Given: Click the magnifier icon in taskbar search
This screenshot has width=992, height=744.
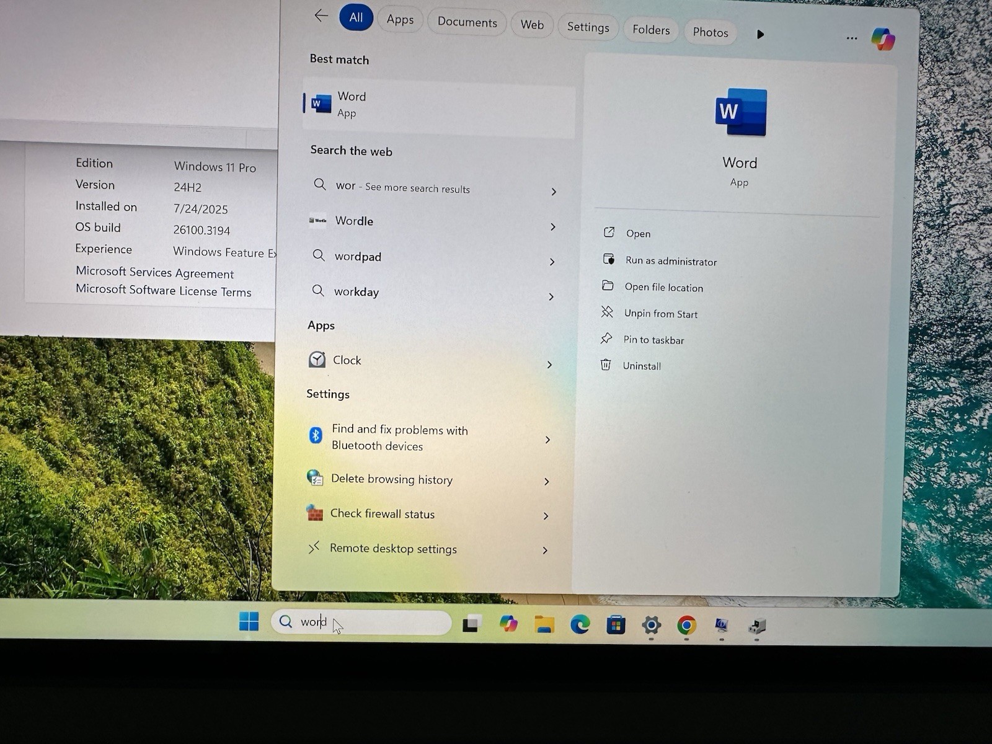Looking at the screenshot, I should pyautogui.click(x=285, y=621).
